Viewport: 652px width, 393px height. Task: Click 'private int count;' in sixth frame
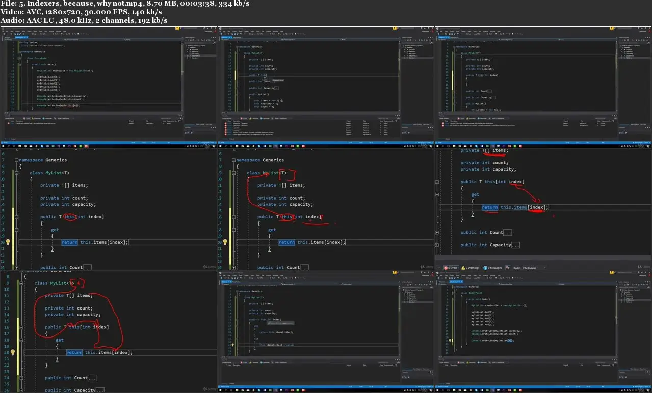[484, 163]
